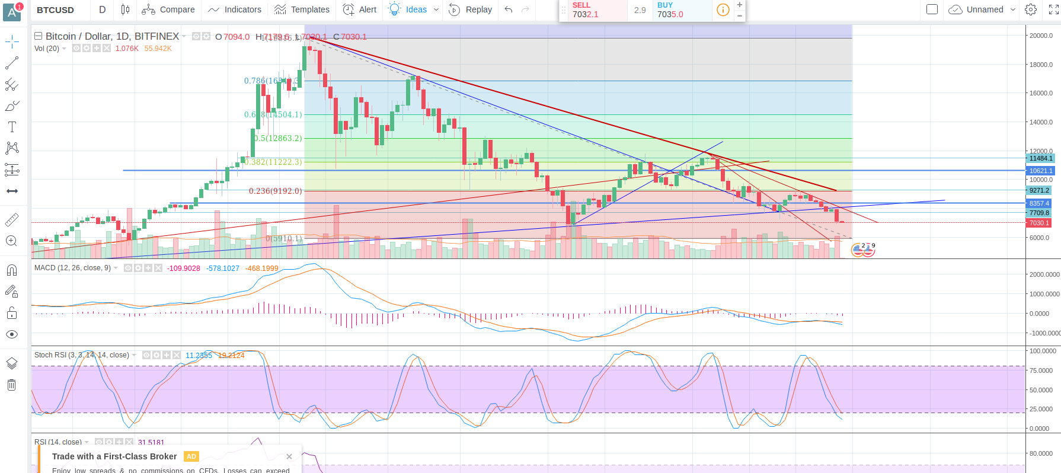Select the arrow icons tool
This screenshot has height=473, width=1061.
pyautogui.click(x=12, y=191)
